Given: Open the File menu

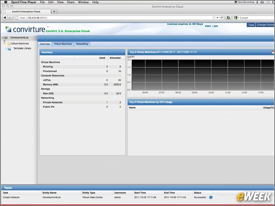Looking at the screenshot, I should 42,2.
